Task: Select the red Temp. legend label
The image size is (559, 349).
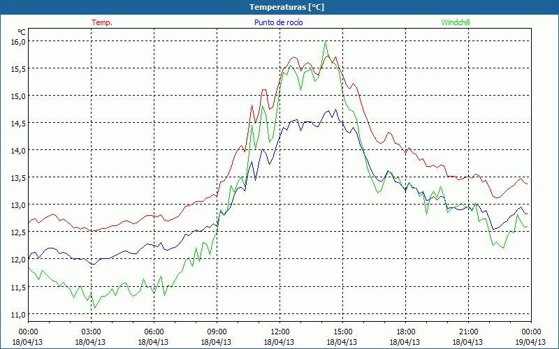Action: pos(102,22)
